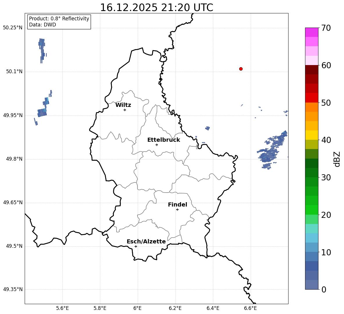Screen dimensions: 344x314
Task: Click the large radar echo near 6.7°E
Action: click(272, 150)
